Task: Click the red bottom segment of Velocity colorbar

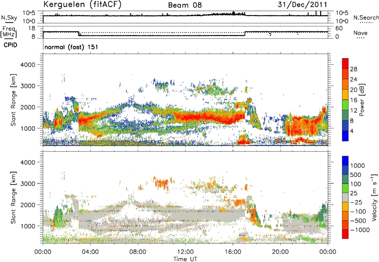Action: (345, 234)
